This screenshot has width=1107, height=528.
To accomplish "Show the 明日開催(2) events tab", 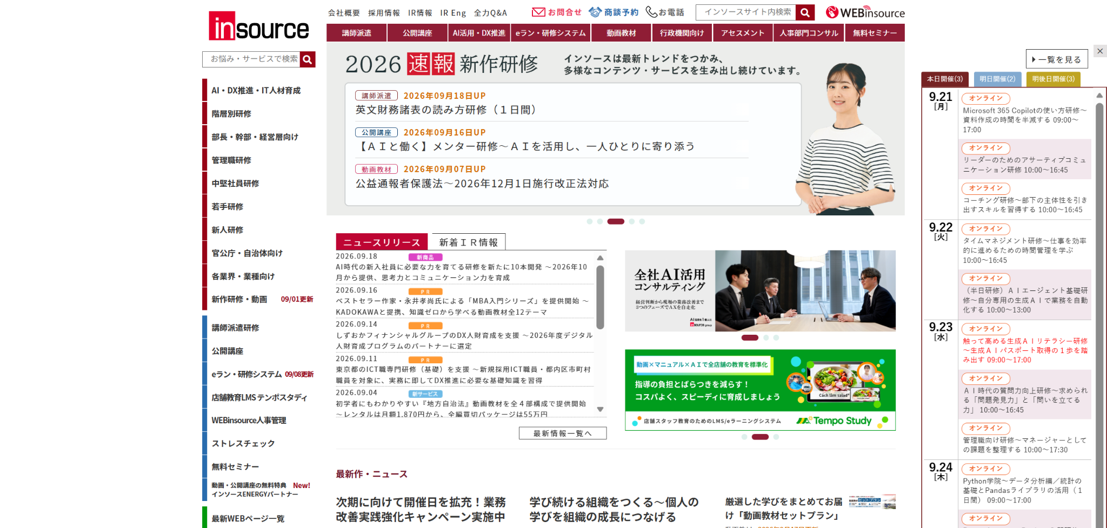I will pos(998,79).
